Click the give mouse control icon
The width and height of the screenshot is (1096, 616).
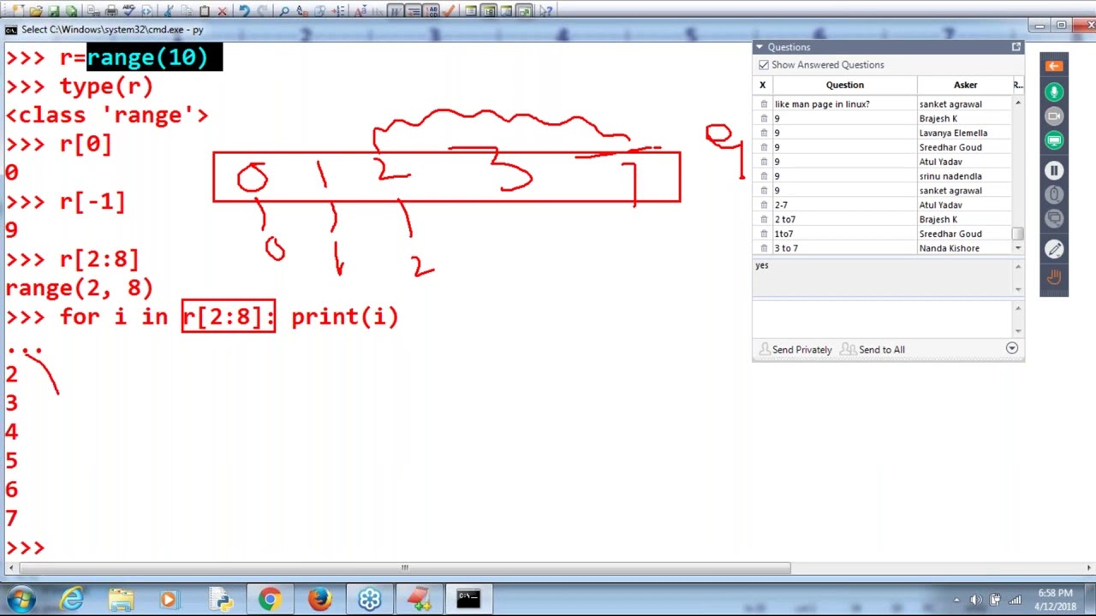[x=1054, y=195]
